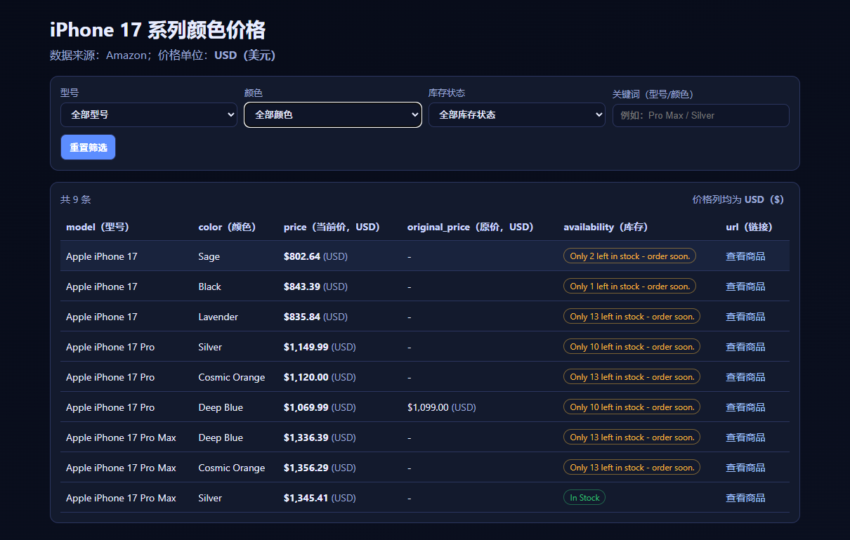Open 查看商品 link for iPhone 17 Lavender
This screenshot has width=850, height=540.
[x=745, y=317]
